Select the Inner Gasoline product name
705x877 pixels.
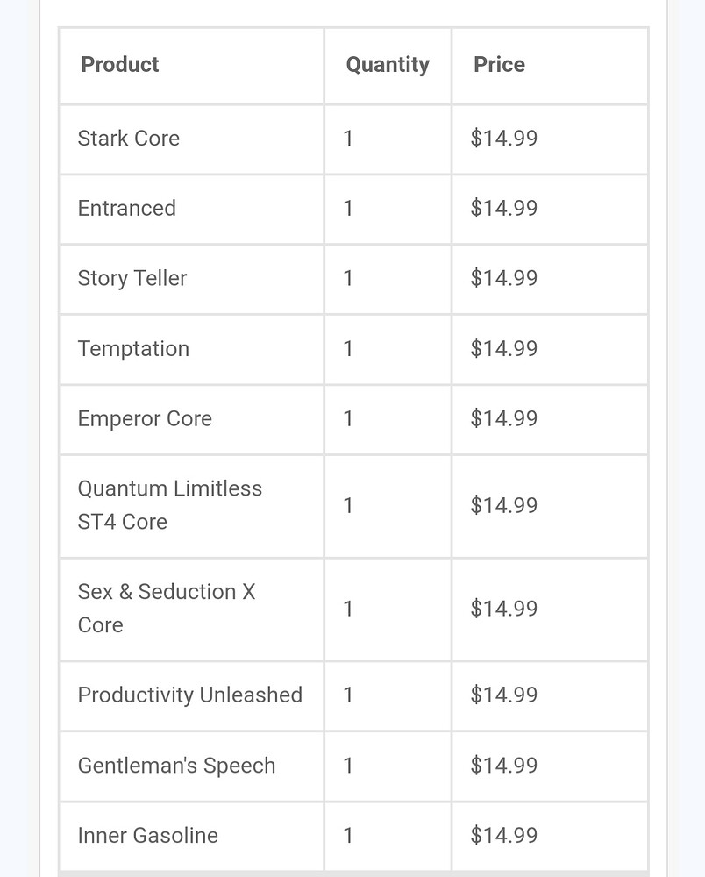(x=148, y=836)
